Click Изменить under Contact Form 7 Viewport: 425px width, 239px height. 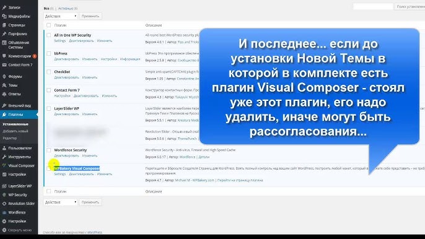[x=110, y=96]
